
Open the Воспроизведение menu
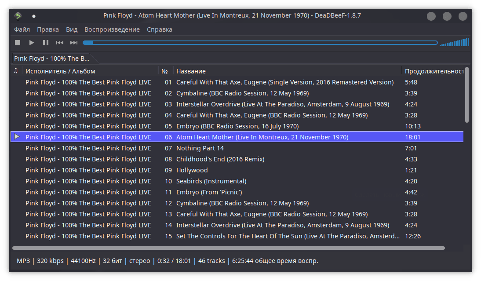tap(112, 29)
